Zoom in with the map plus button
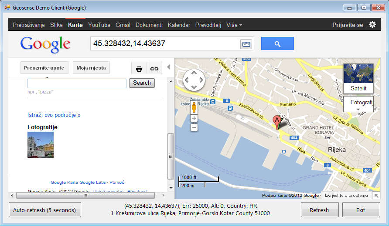Screen dimensions: 389x226 [x=194, y=118]
